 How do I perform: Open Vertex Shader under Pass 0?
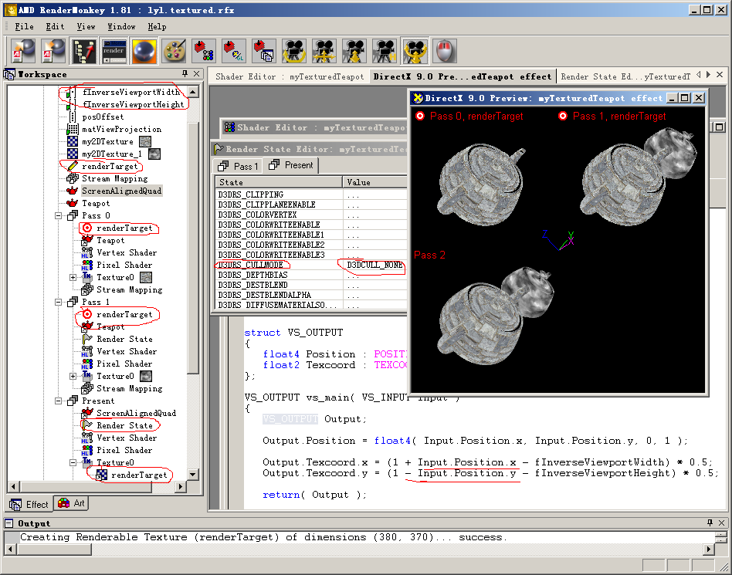pos(127,252)
